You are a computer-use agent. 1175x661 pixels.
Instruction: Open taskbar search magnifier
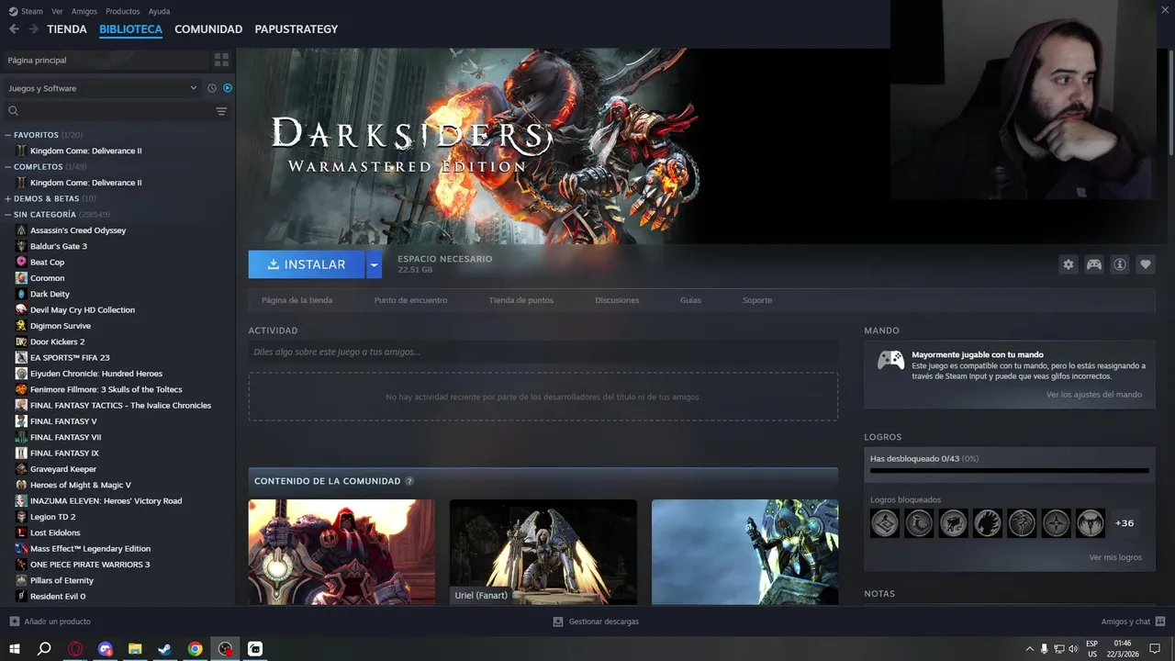click(x=44, y=649)
